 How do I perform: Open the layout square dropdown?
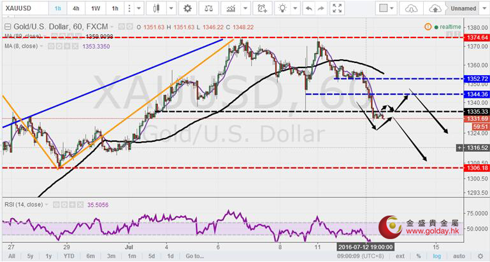pos(386,8)
